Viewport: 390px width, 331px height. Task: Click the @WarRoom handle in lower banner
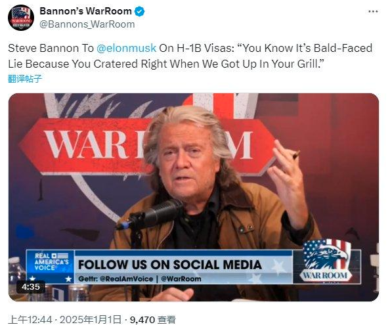pos(181,278)
